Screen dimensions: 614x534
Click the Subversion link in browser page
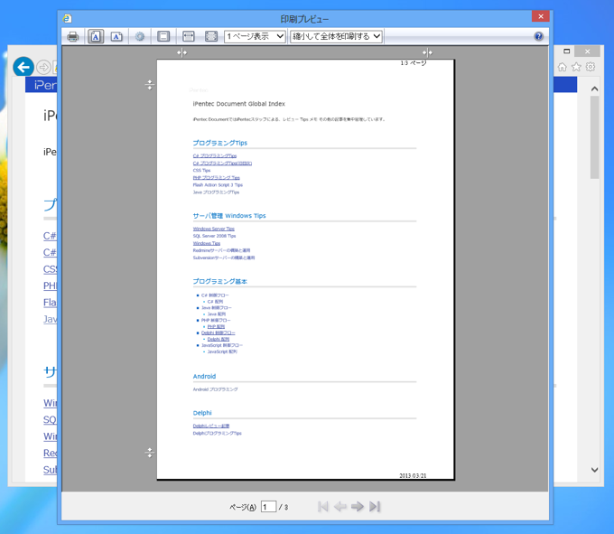click(51, 469)
